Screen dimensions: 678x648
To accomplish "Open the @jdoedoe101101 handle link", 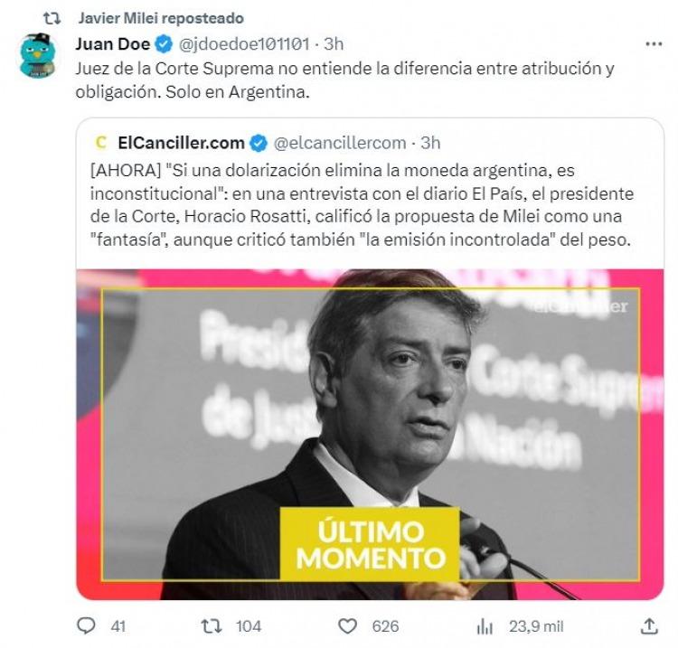I will coord(244,43).
